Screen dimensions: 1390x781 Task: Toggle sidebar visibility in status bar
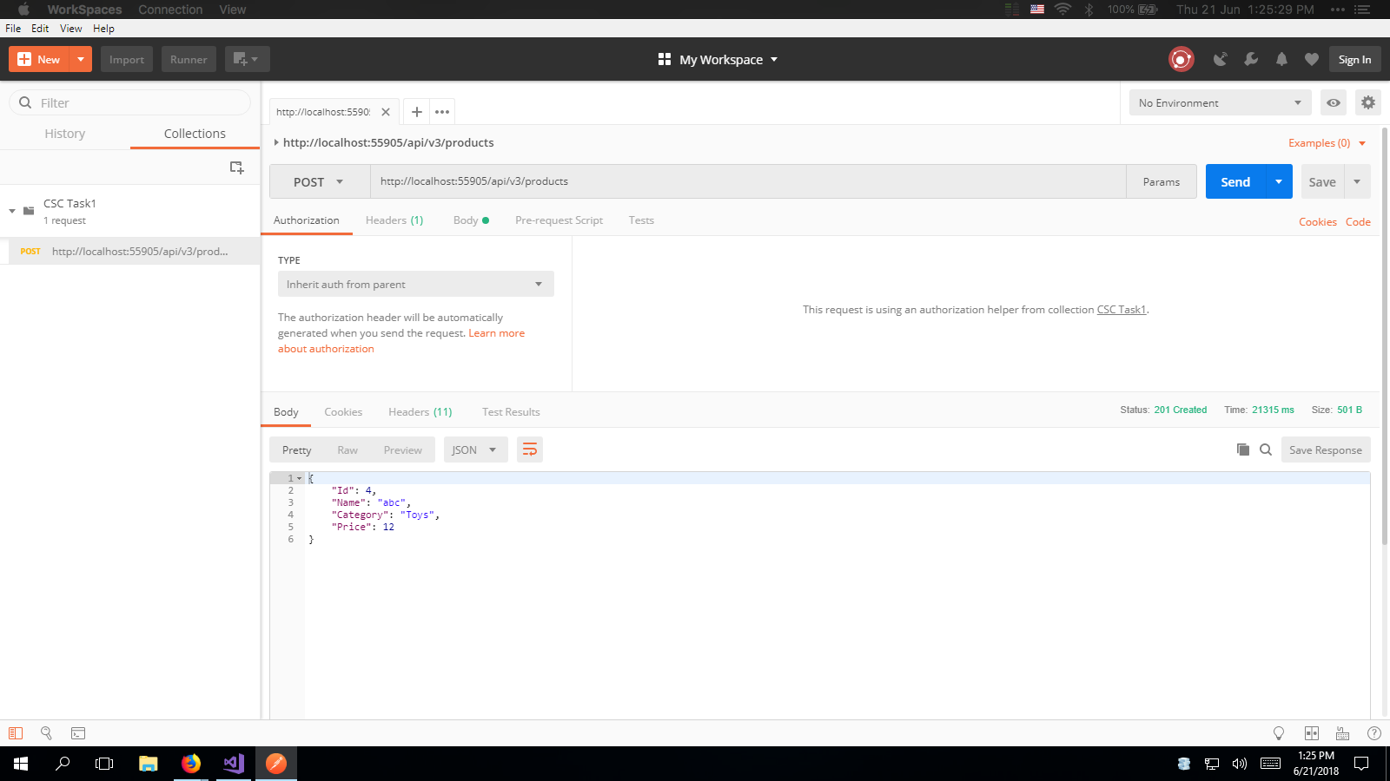[16, 733]
